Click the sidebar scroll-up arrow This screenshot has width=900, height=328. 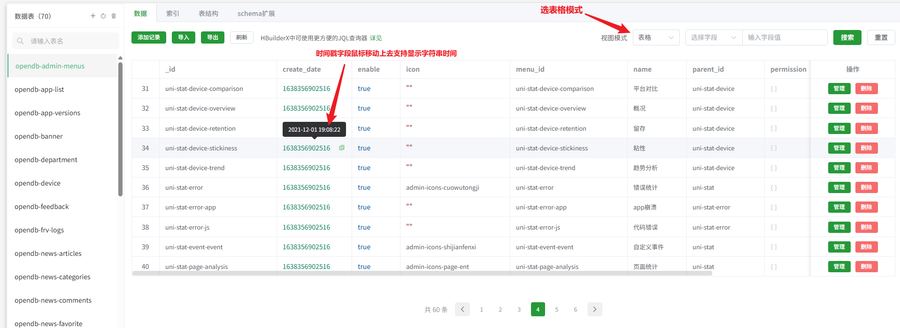pos(120,58)
